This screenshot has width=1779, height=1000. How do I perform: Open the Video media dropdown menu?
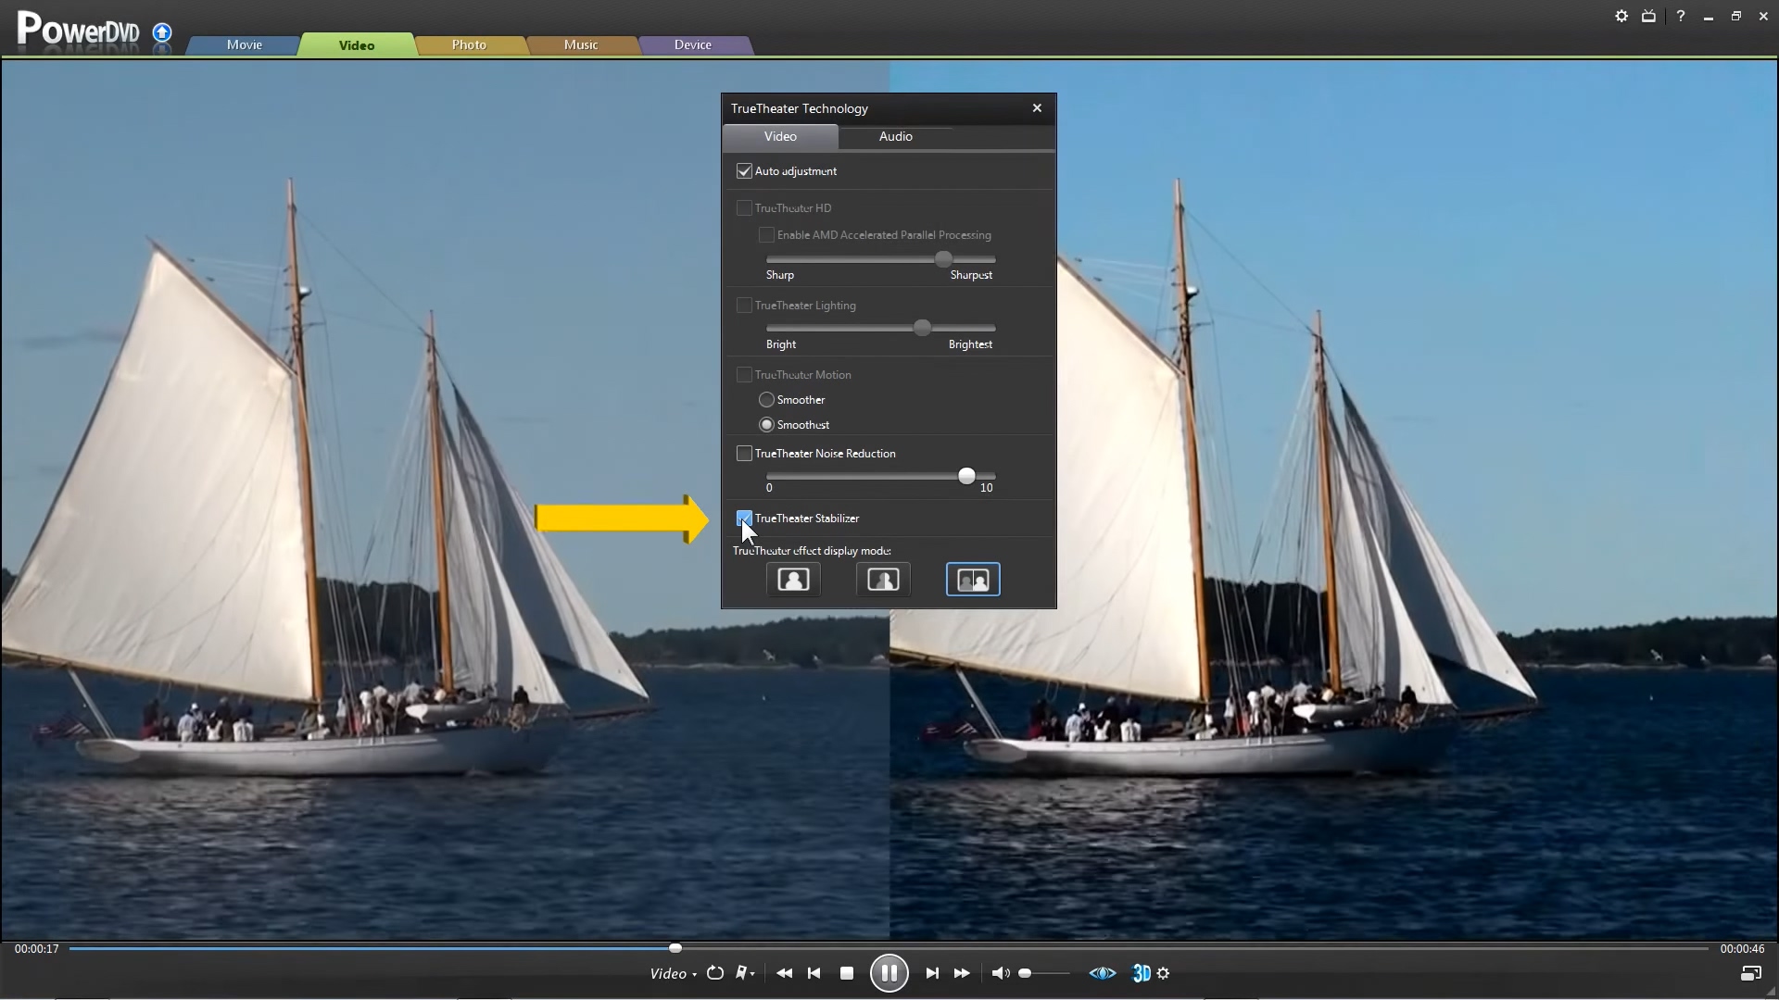674,973
